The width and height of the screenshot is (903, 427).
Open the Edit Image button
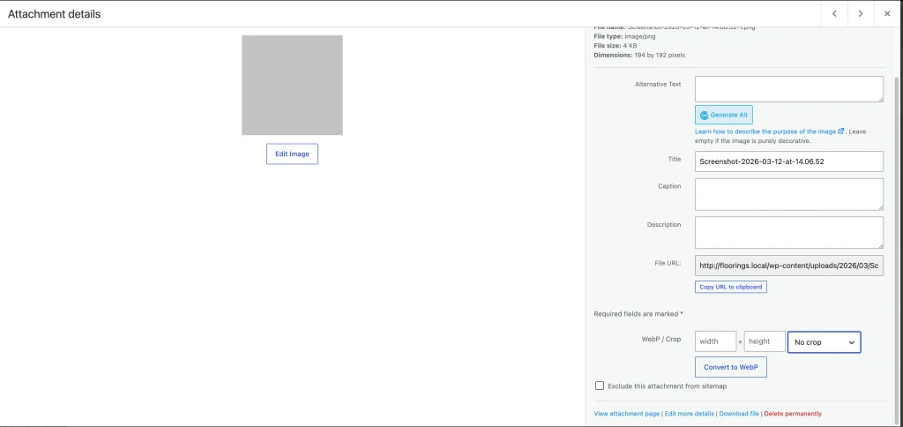point(292,154)
